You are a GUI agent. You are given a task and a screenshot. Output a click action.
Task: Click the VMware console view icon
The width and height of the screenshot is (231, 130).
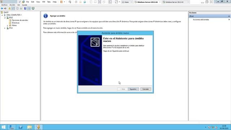point(110,2)
